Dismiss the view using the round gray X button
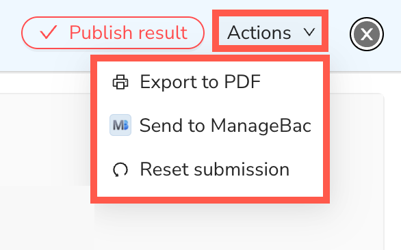Viewport: 401px width, 250px height. pos(367,34)
